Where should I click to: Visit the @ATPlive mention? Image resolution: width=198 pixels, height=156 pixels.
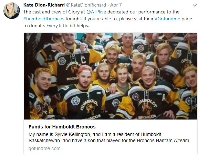[96, 12]
